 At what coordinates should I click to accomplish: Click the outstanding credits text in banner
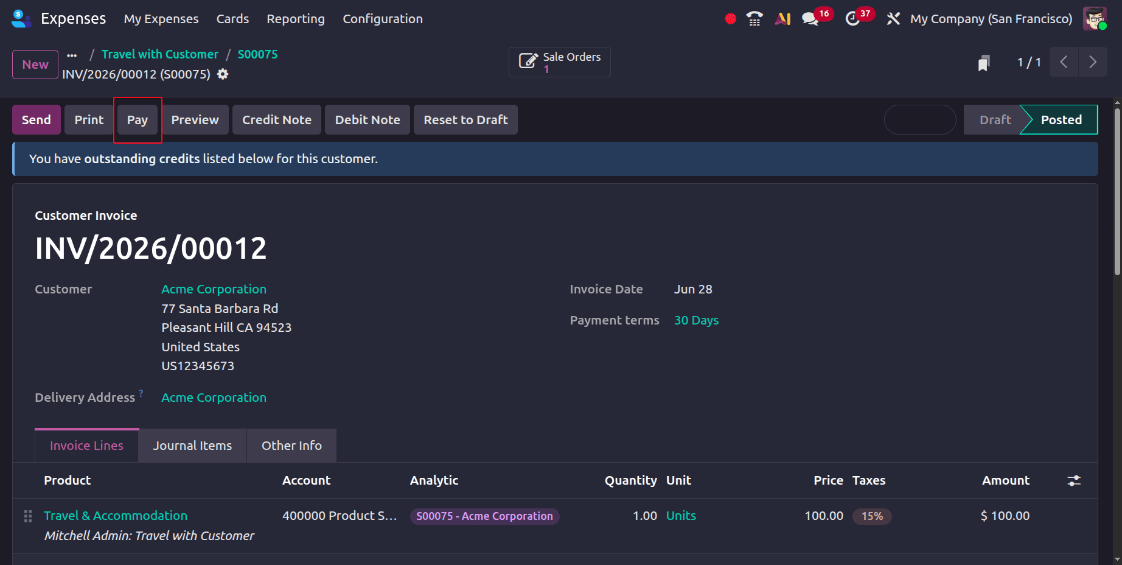(x=142, y=159)
